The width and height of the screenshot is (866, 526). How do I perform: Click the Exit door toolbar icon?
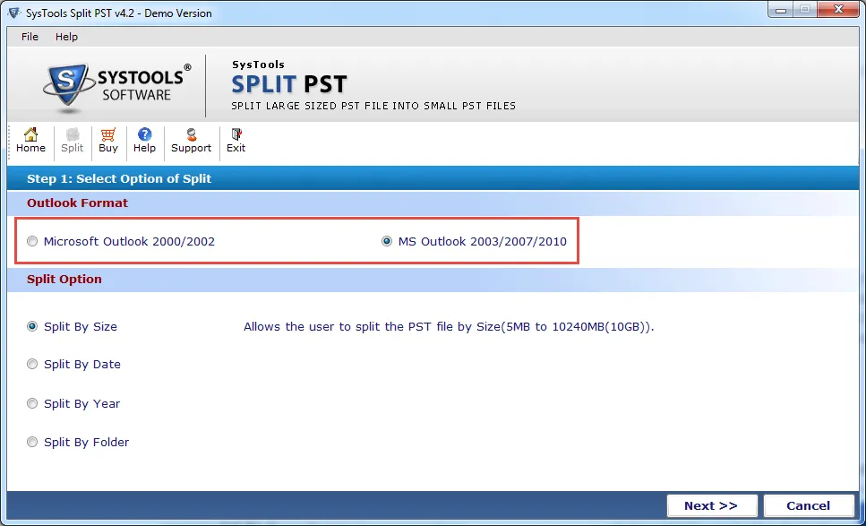[x=236, y=141]
